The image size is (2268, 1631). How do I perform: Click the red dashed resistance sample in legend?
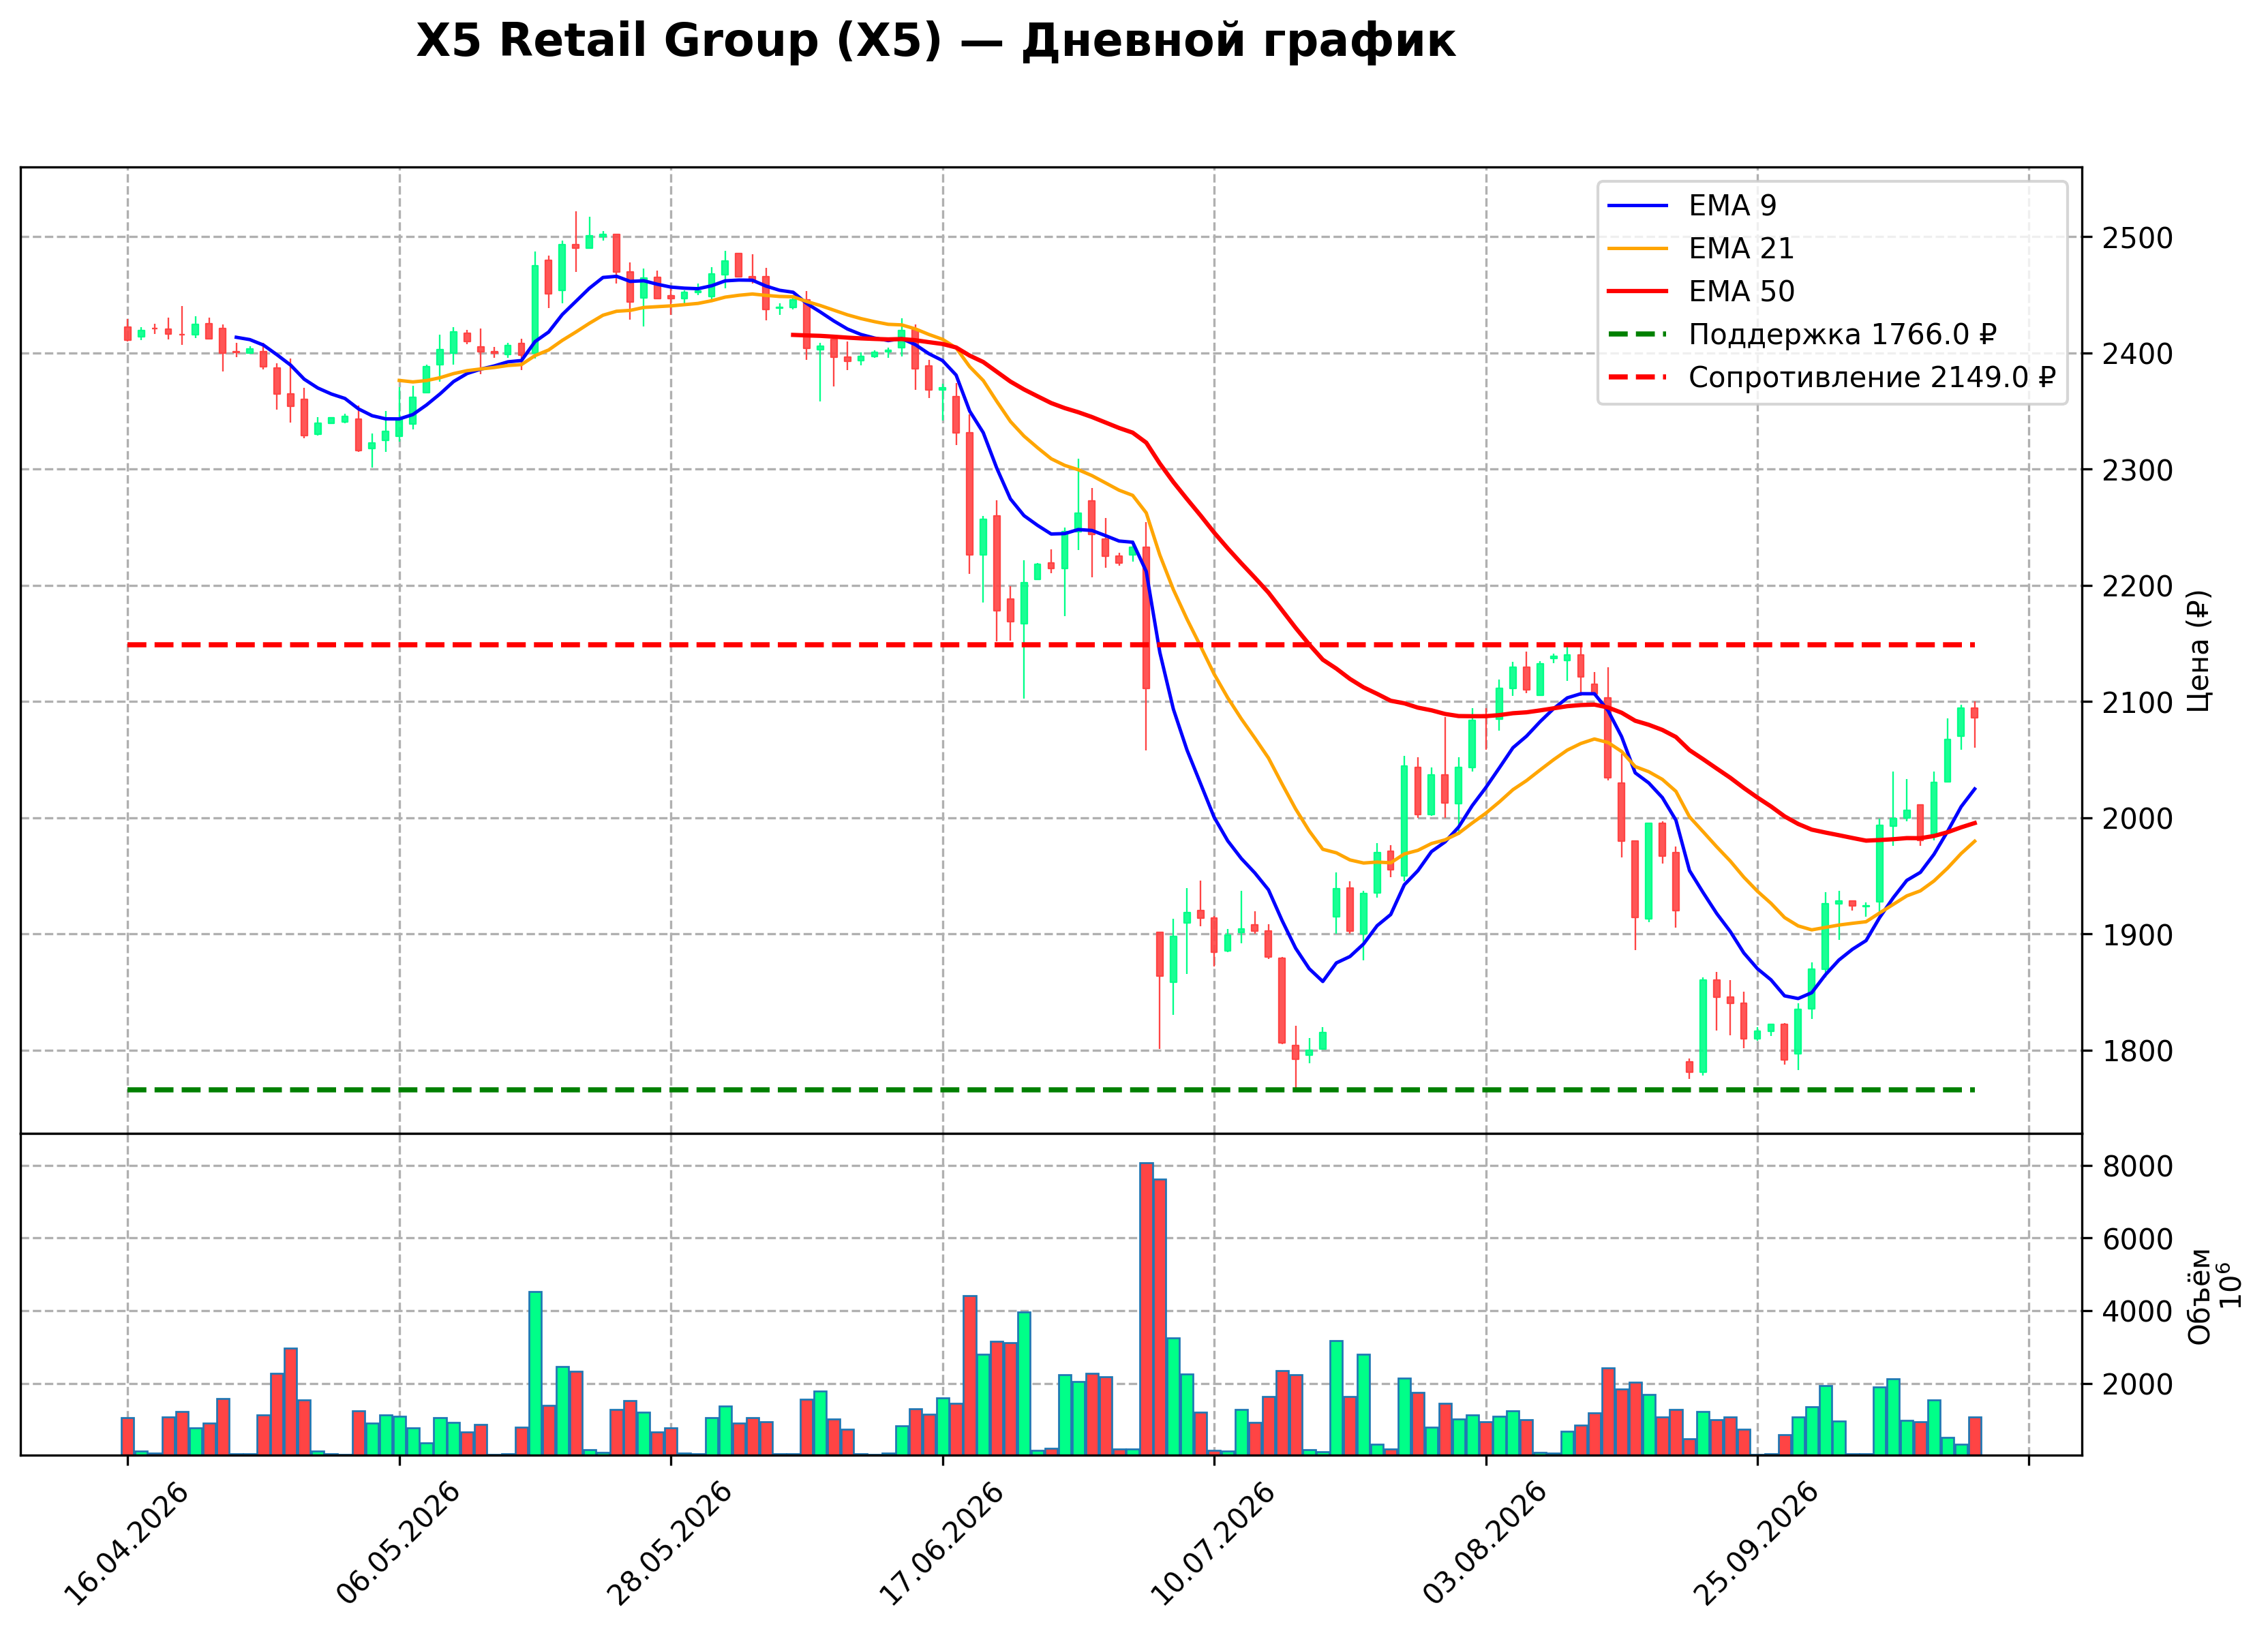pos(1638,377)
